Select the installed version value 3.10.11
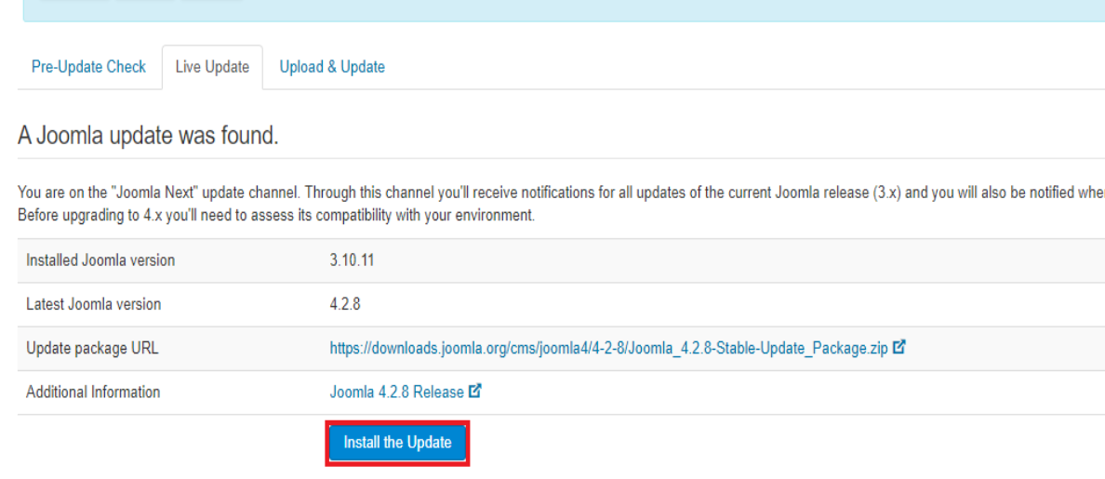The height and width of the screenshot is (479, 1105). click(352, 260)
